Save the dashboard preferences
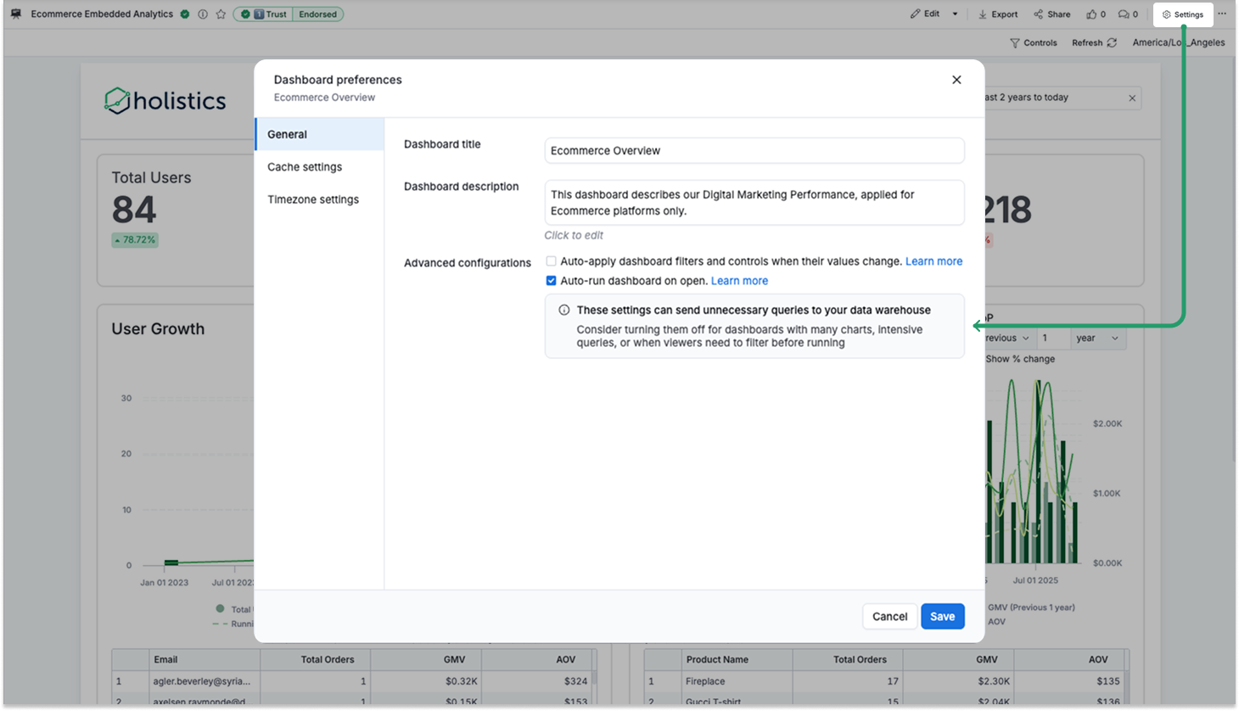This screenshot has width=1239, height=711. 942,616
